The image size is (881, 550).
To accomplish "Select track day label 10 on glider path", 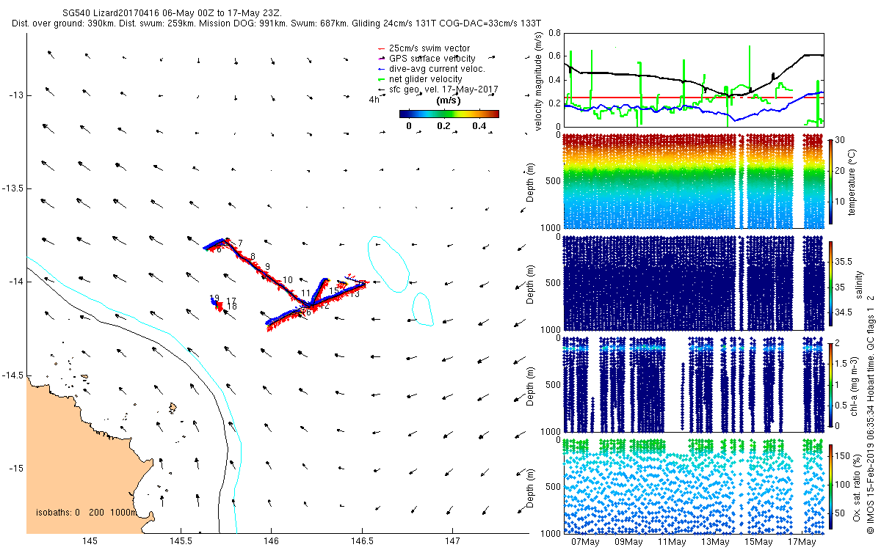I will (x=287, y=279).
